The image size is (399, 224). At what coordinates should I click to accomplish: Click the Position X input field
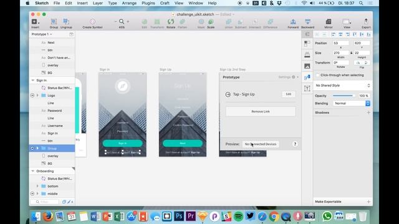[341, 43]
